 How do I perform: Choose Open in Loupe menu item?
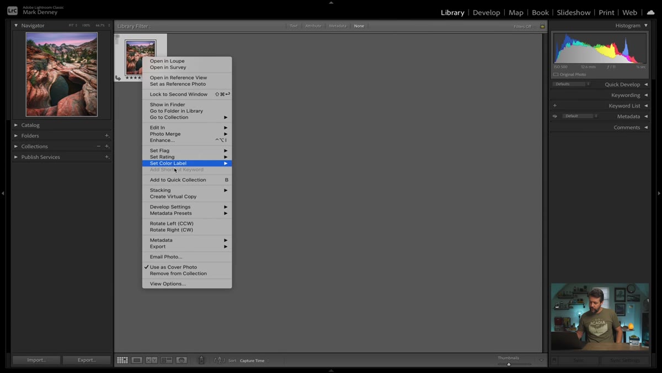187,61
